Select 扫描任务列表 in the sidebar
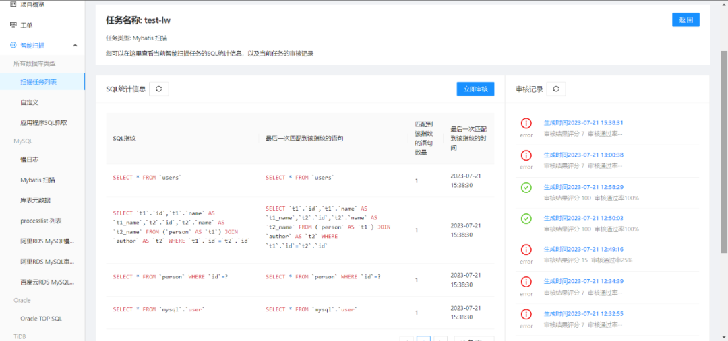728x341 pixels. (38, 81)
